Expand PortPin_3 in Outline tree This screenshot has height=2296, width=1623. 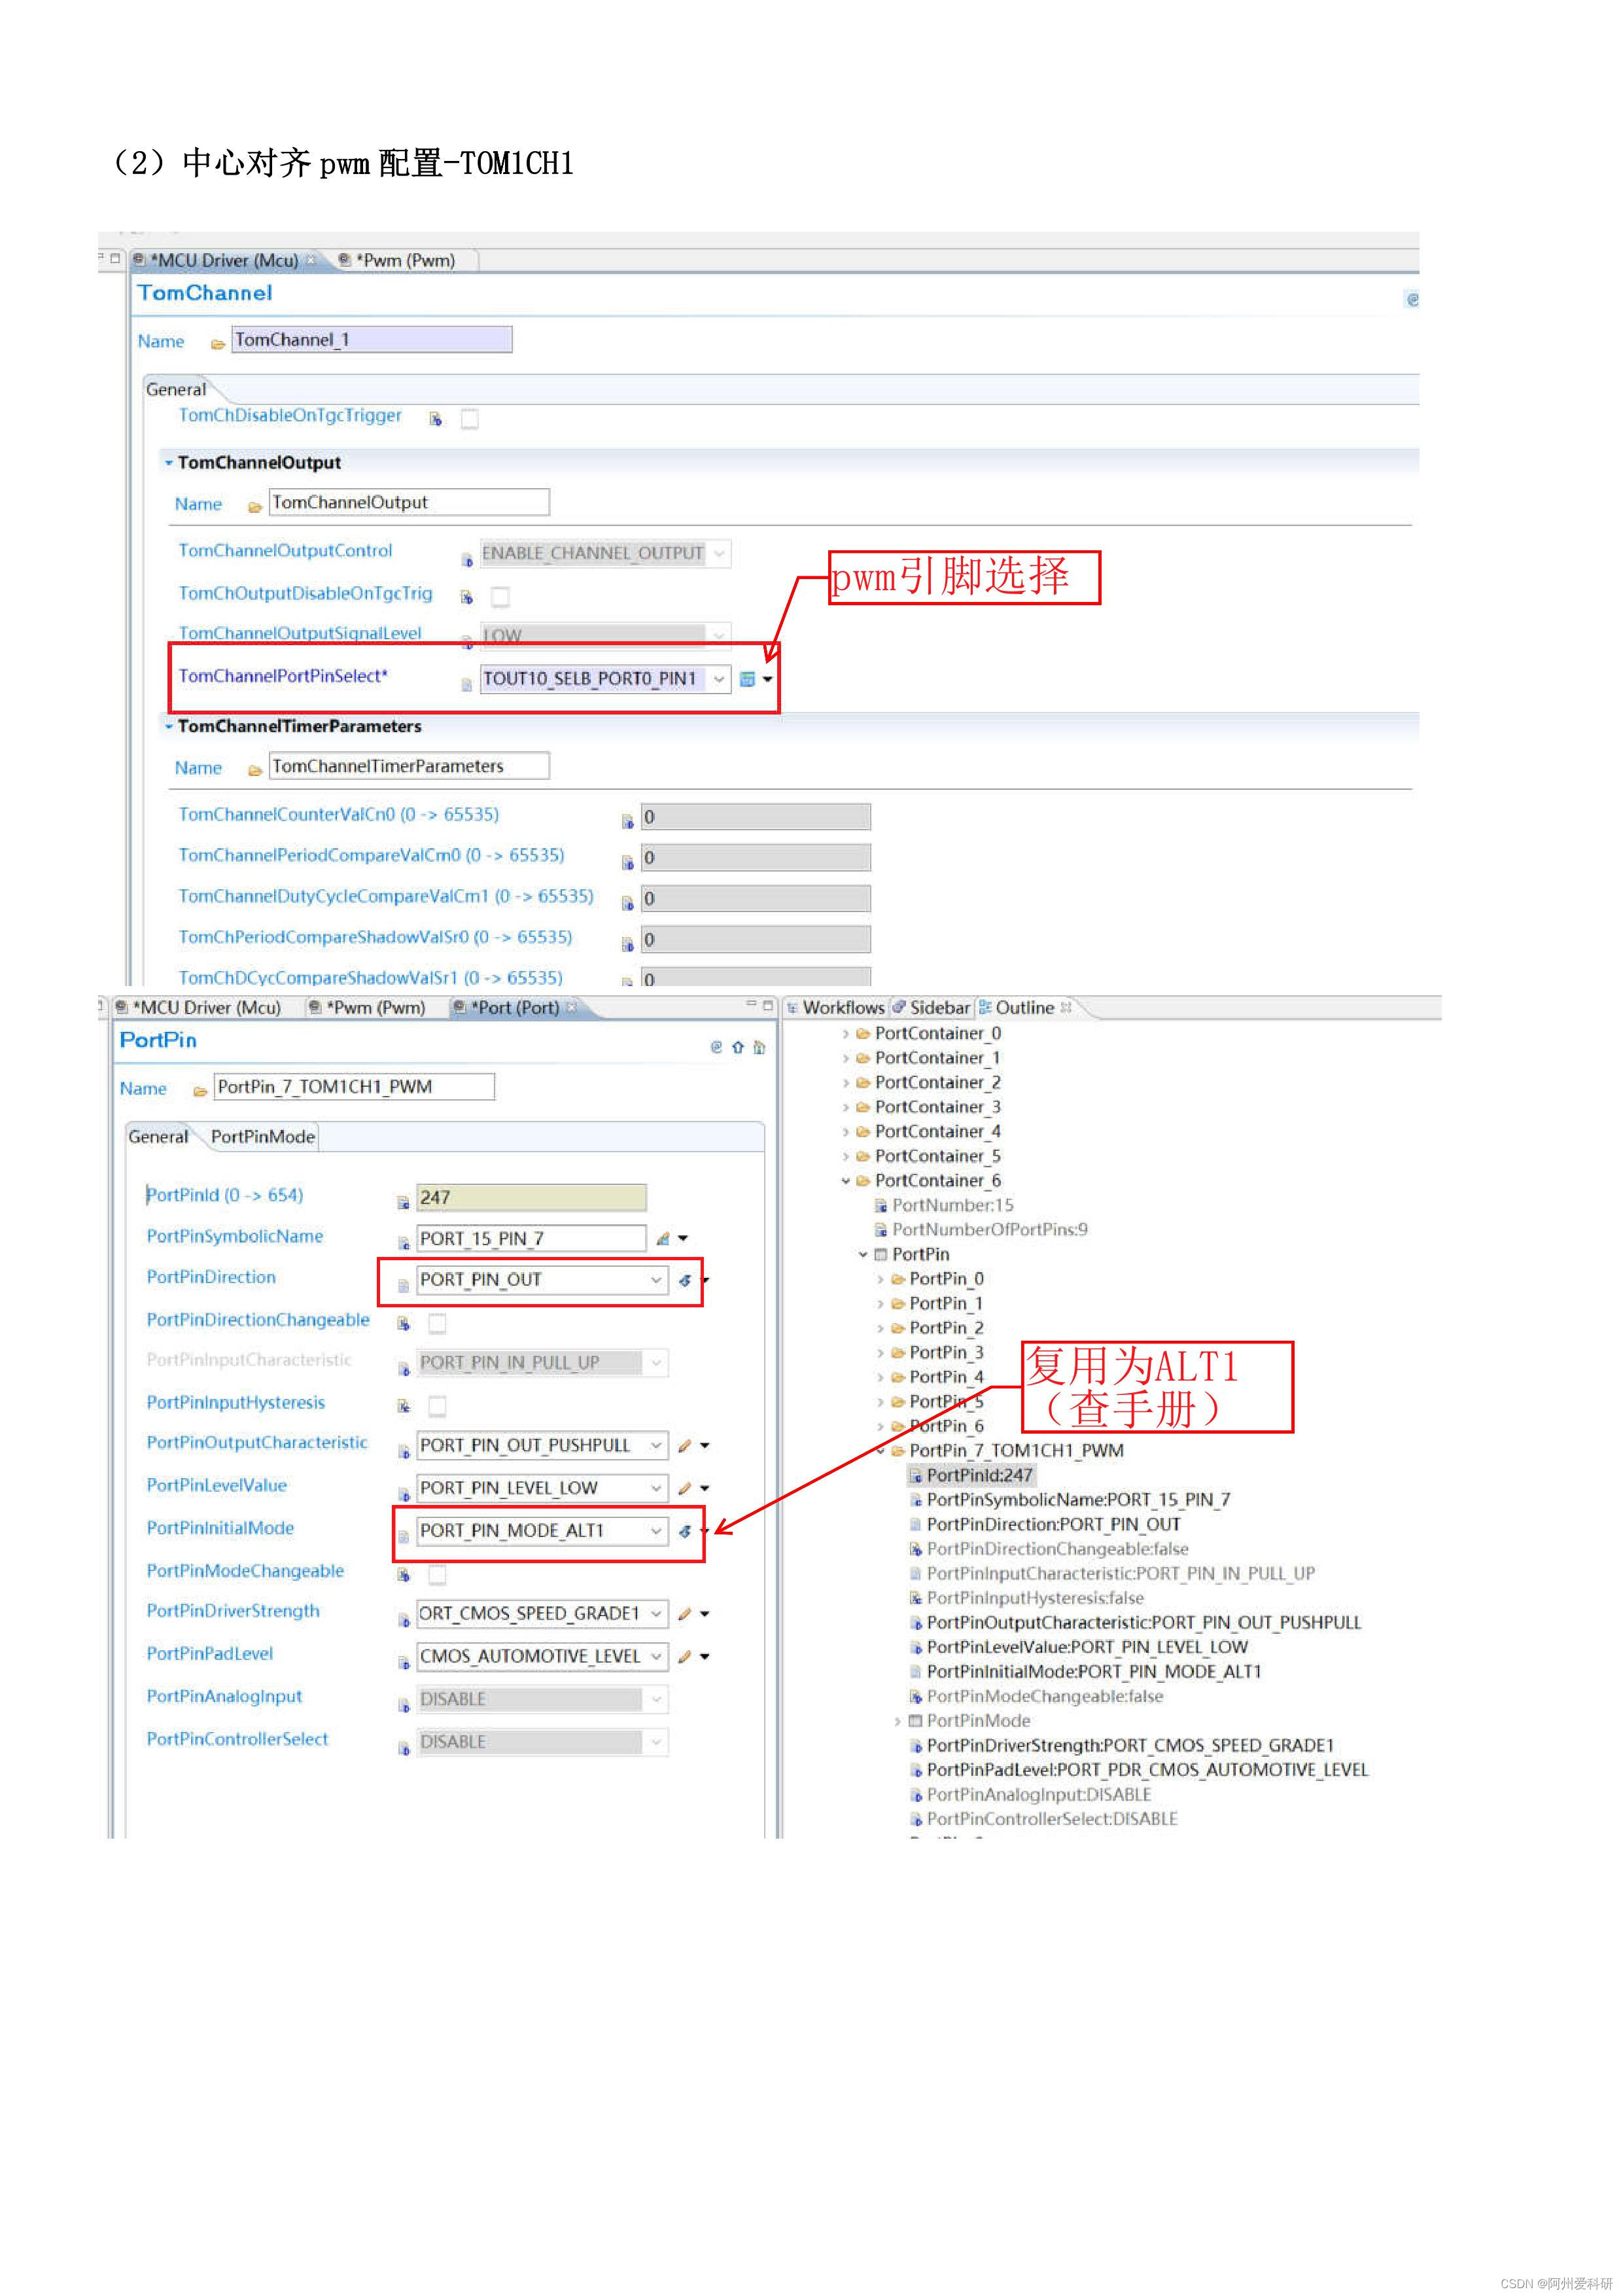pyautogui.click(x=880, y=1353)
